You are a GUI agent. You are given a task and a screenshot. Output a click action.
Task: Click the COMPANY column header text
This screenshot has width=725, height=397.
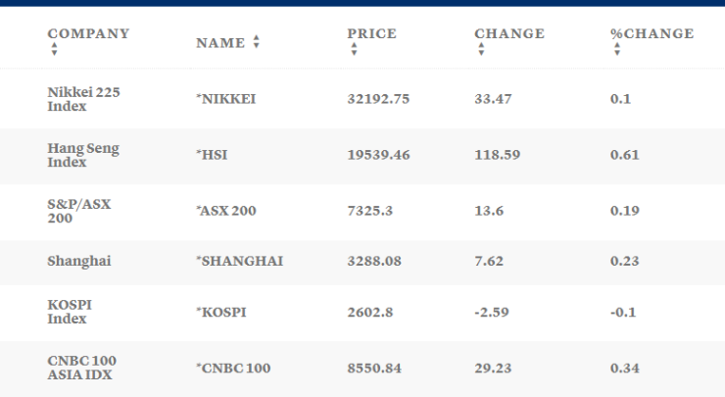[x=88, y=34]
